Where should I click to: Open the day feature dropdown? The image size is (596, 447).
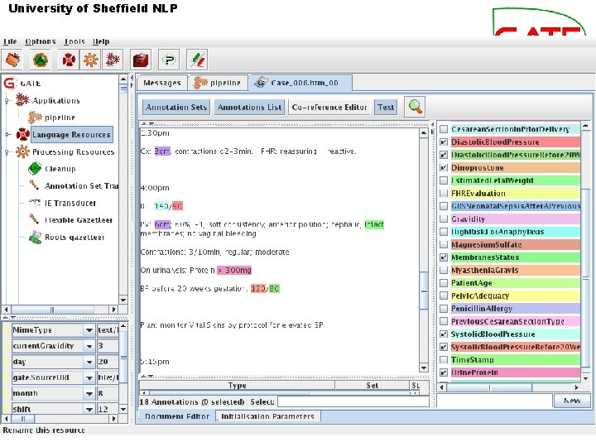click(89, 362)
